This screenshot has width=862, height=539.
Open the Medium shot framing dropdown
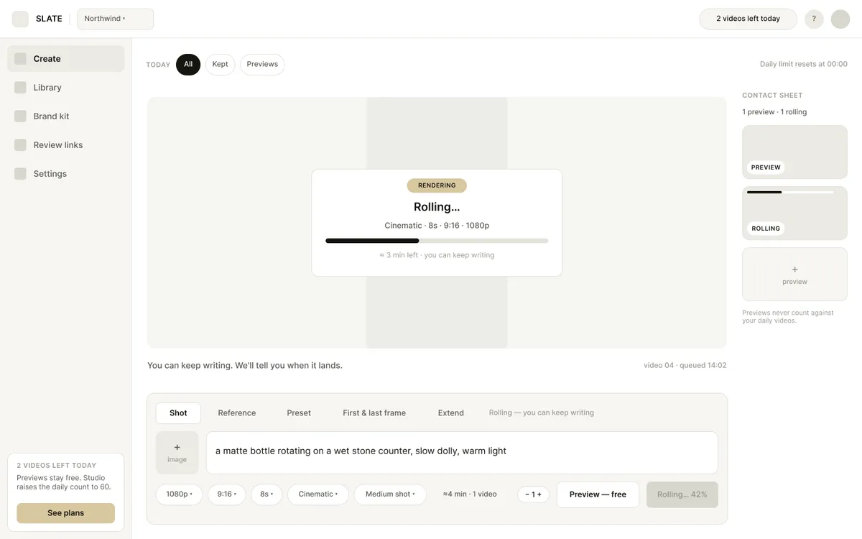390,494
